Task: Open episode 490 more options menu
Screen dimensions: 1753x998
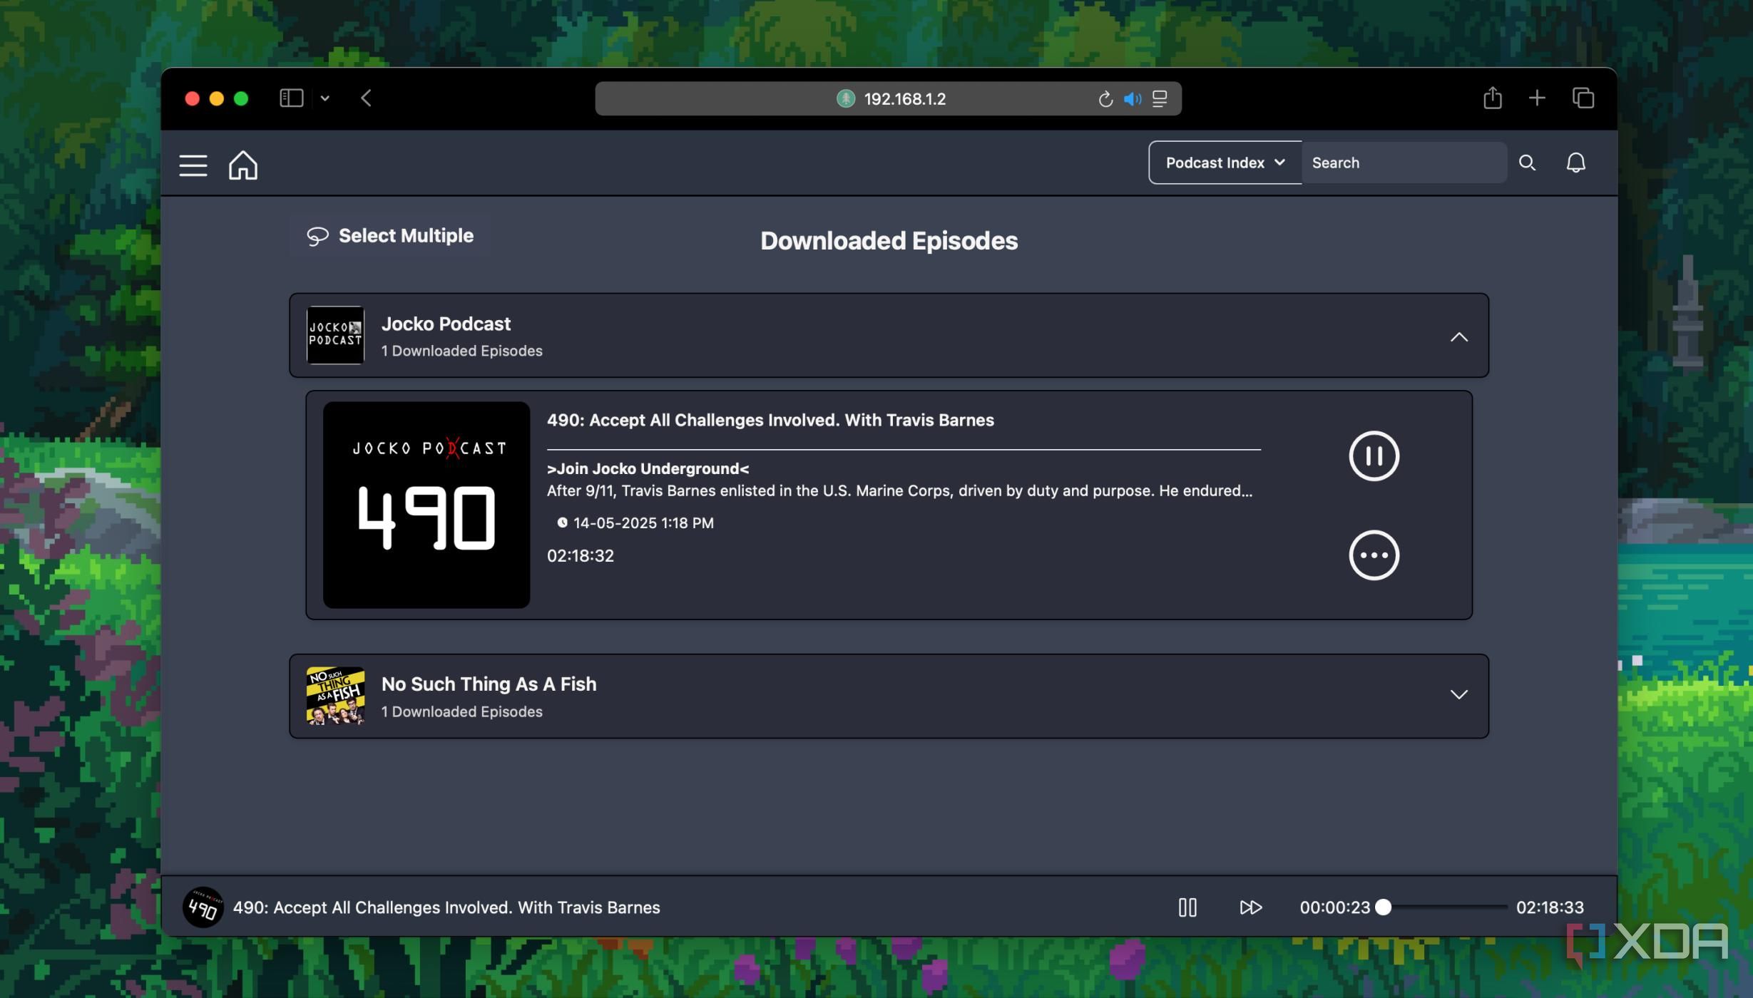Action: click(1374, 555)
